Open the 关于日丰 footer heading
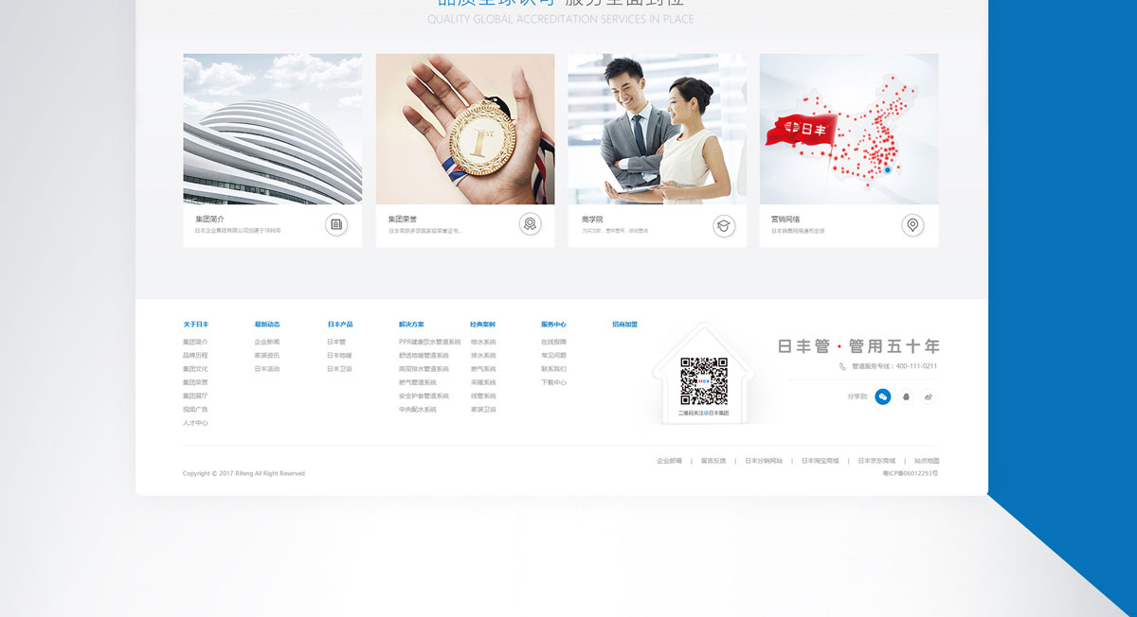This screenshot has height=617, width=1137. pyautogui.click(x=196, y=325)
